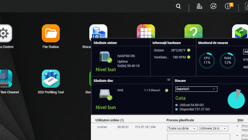Open the Fibre Channel app
This screenshot has width=248, height=140.
click(5, 79)
